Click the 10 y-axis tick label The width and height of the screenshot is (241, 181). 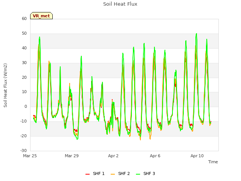[24, 92]
